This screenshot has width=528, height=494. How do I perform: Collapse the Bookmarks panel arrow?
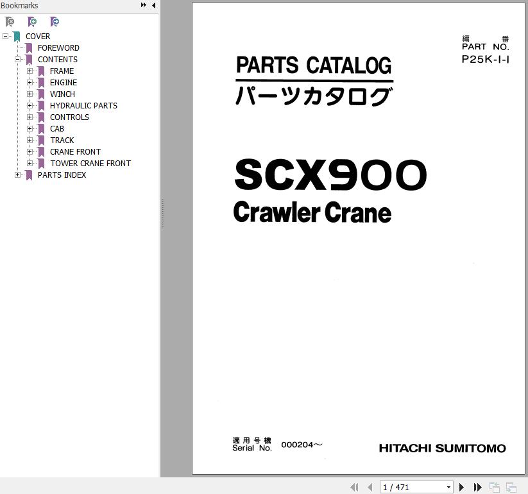point(154,5)
